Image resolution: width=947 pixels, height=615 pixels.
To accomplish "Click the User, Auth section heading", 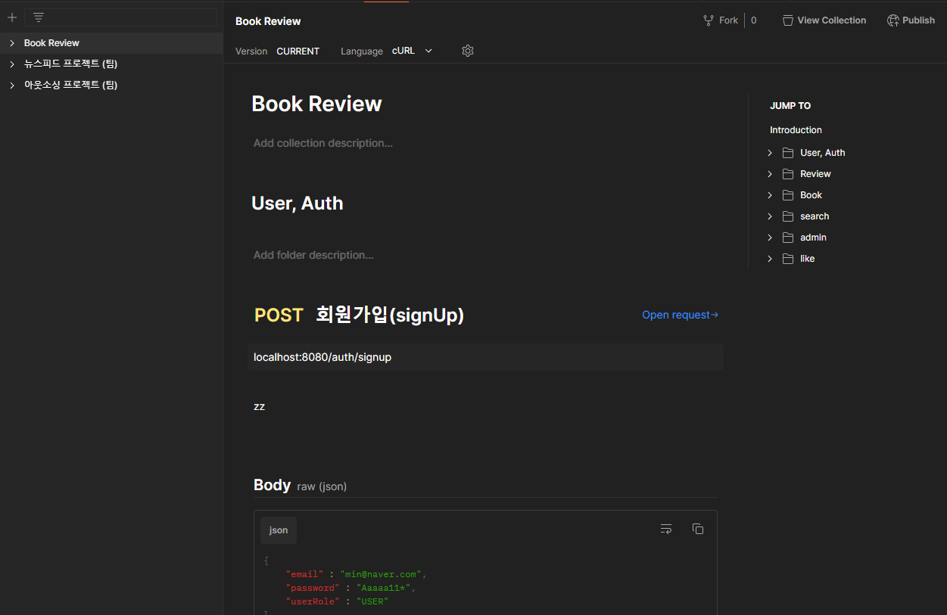I will 297,203.
